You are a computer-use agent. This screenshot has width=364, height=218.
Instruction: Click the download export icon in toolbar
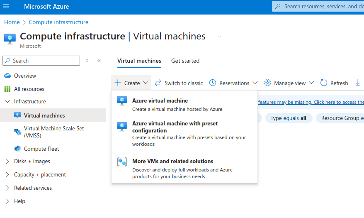coord(358,83)
